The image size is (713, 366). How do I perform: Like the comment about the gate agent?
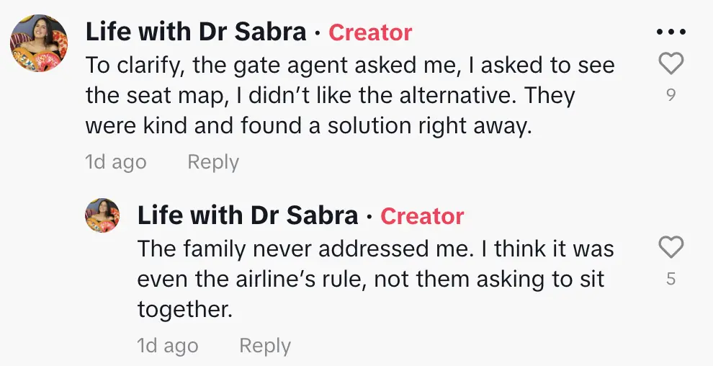[671, 65]
